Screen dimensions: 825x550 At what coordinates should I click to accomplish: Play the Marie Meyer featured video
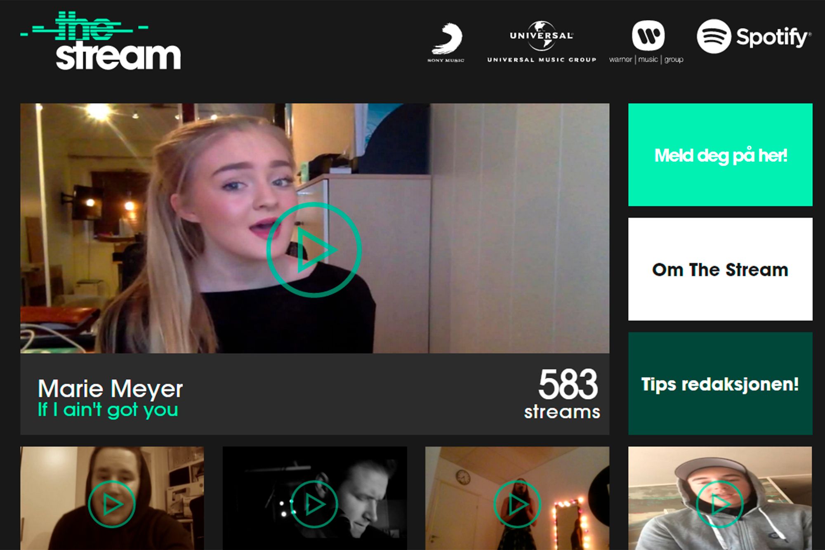click(314, 250)
